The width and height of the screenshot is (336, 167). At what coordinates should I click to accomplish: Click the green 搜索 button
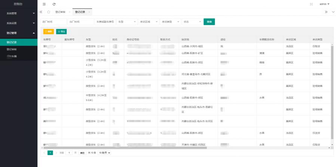pyautogui.click(x=209, y=22)
